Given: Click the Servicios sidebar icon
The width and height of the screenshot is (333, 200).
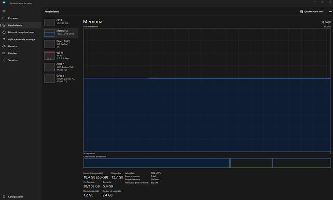Looking at the screenshot, I should coord(4,60).
